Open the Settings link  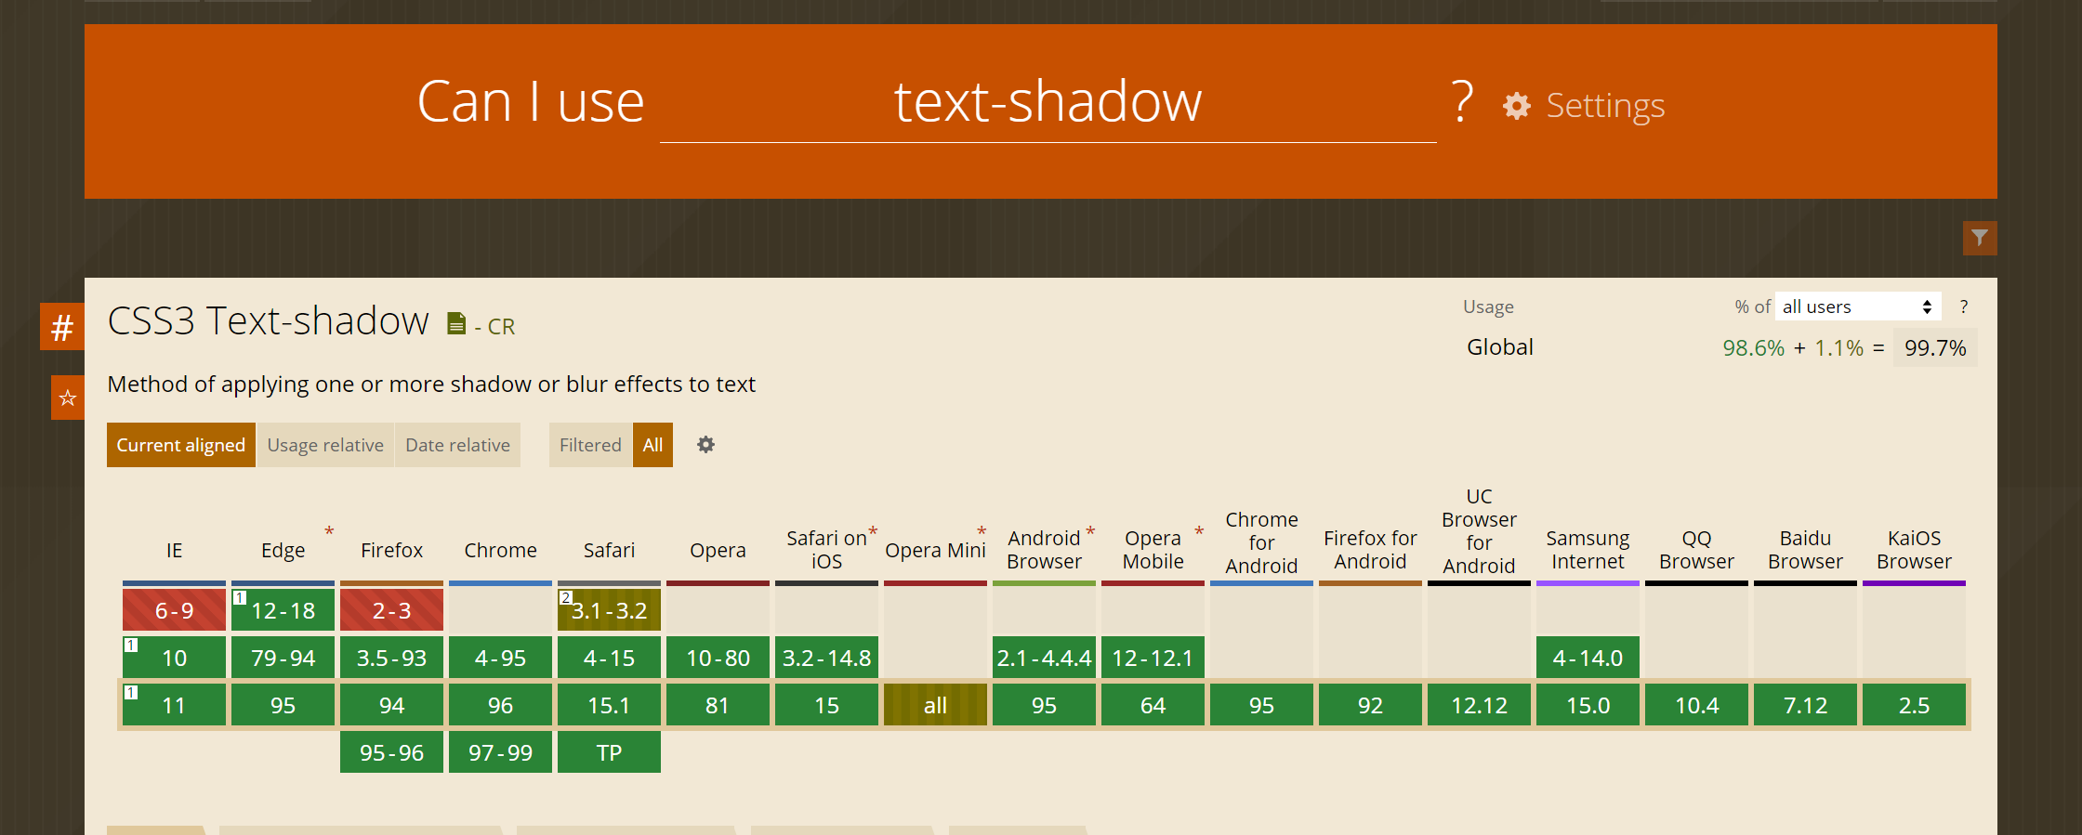click(1605, 106)
